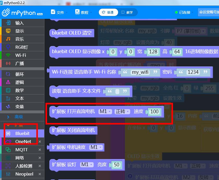The width and height of the screenshot is (219, 180).
Task: Open M1 dropdown in 电机速度 block
Action: [96, 147]
